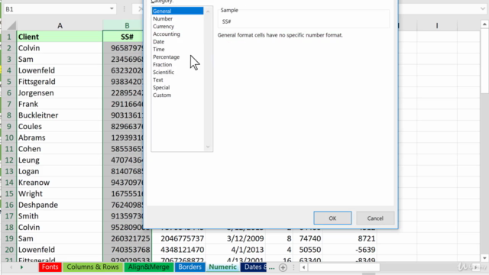Click horizontal scrollbar left arrow

304,267
